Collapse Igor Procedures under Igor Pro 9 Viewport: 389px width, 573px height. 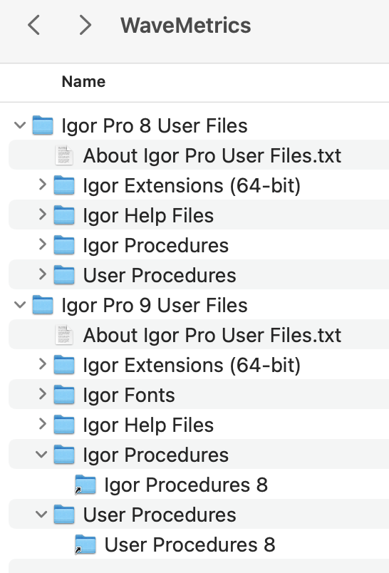click(x=41, y=455)
